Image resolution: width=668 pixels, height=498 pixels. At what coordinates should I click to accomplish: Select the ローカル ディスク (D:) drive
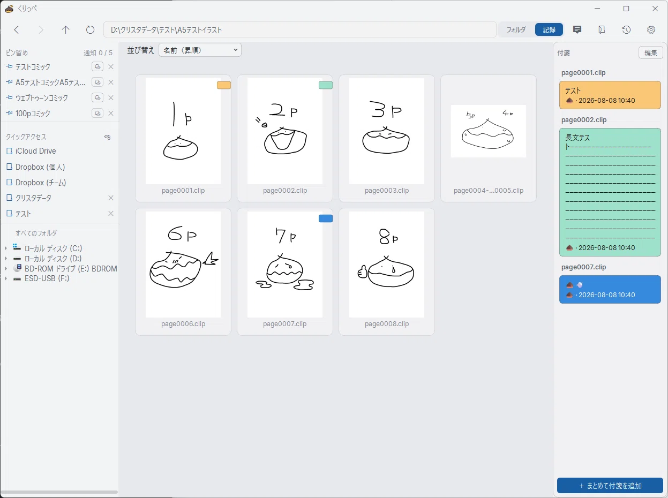[53, 259]
